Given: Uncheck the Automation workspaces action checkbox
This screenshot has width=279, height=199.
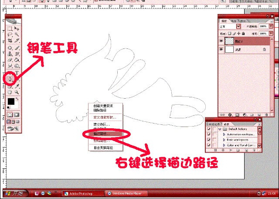Looking at the screenshot, I should (209, 134).
